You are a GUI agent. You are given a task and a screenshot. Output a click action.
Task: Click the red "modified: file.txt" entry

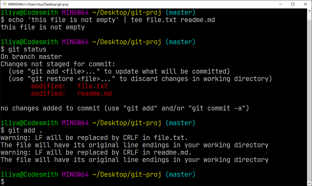pos(69,86)
